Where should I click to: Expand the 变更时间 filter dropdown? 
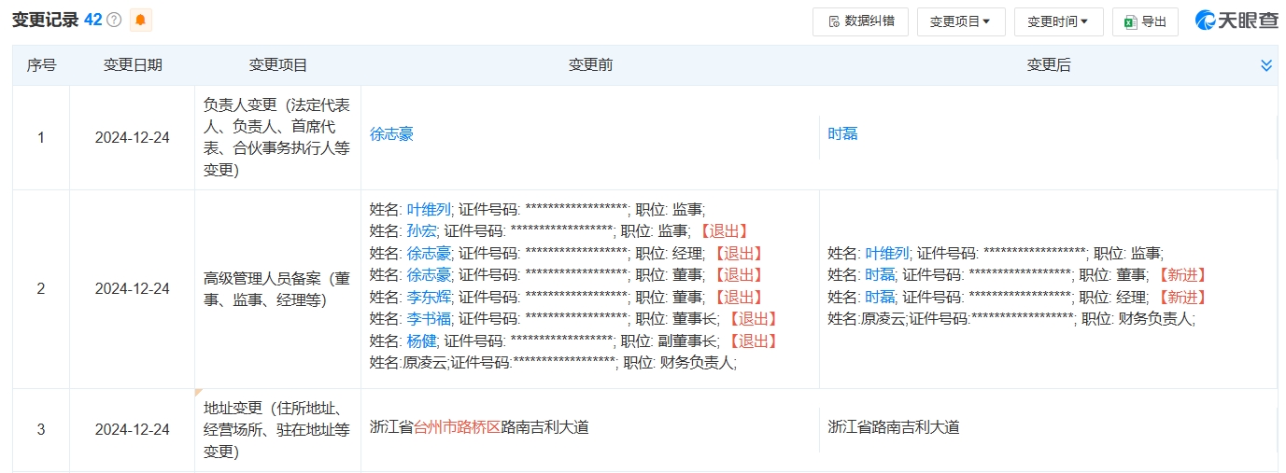click(x=1058, y=21)
